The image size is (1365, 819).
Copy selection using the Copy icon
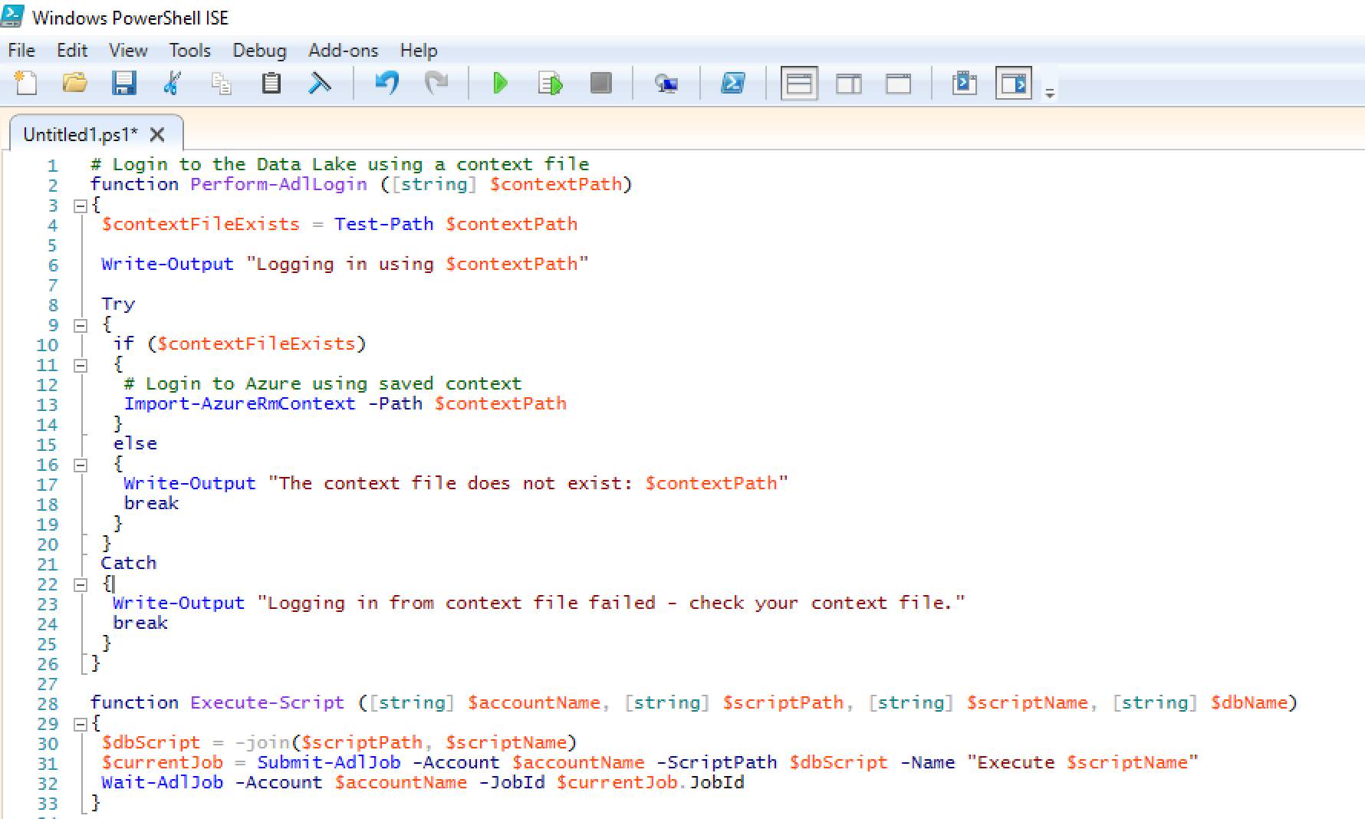tap(222, 83)
